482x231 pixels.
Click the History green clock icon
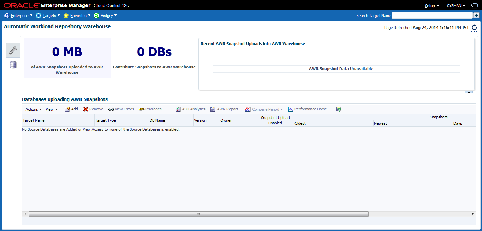[96, 16]
